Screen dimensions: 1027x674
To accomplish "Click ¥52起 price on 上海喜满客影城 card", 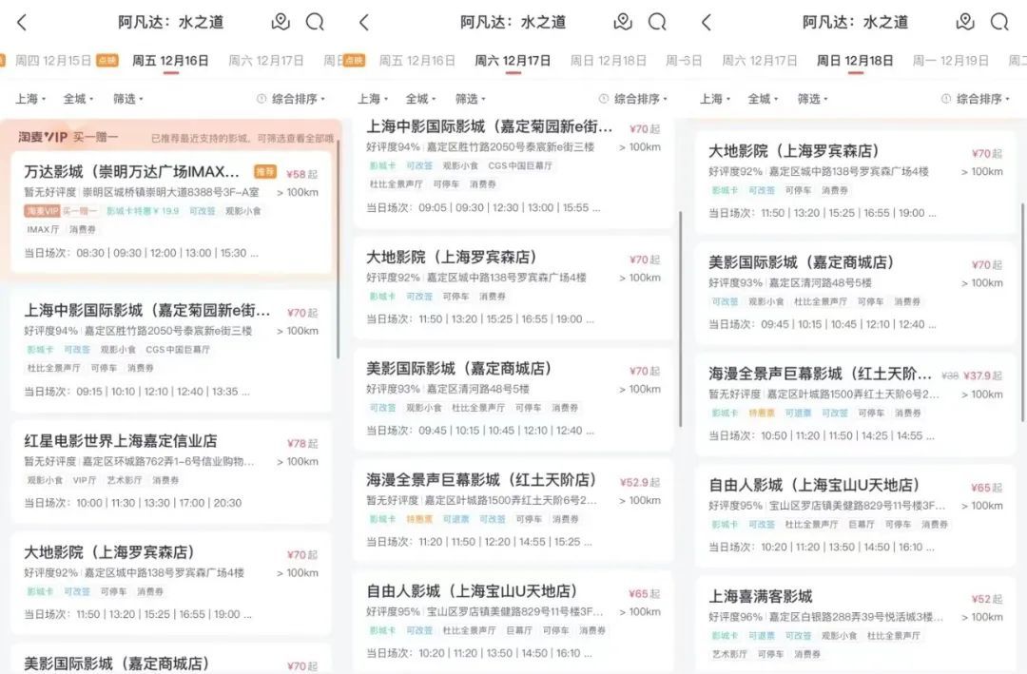I will 987,599.
